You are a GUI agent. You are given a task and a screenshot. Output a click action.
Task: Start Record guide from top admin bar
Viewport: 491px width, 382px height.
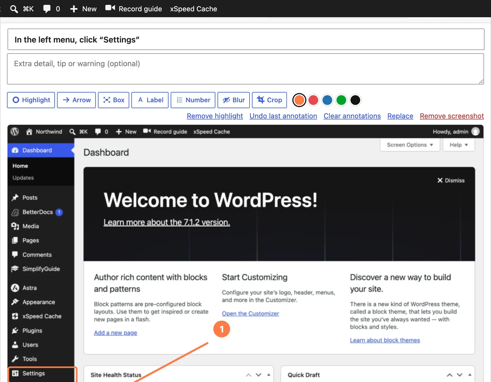(134, 9)
